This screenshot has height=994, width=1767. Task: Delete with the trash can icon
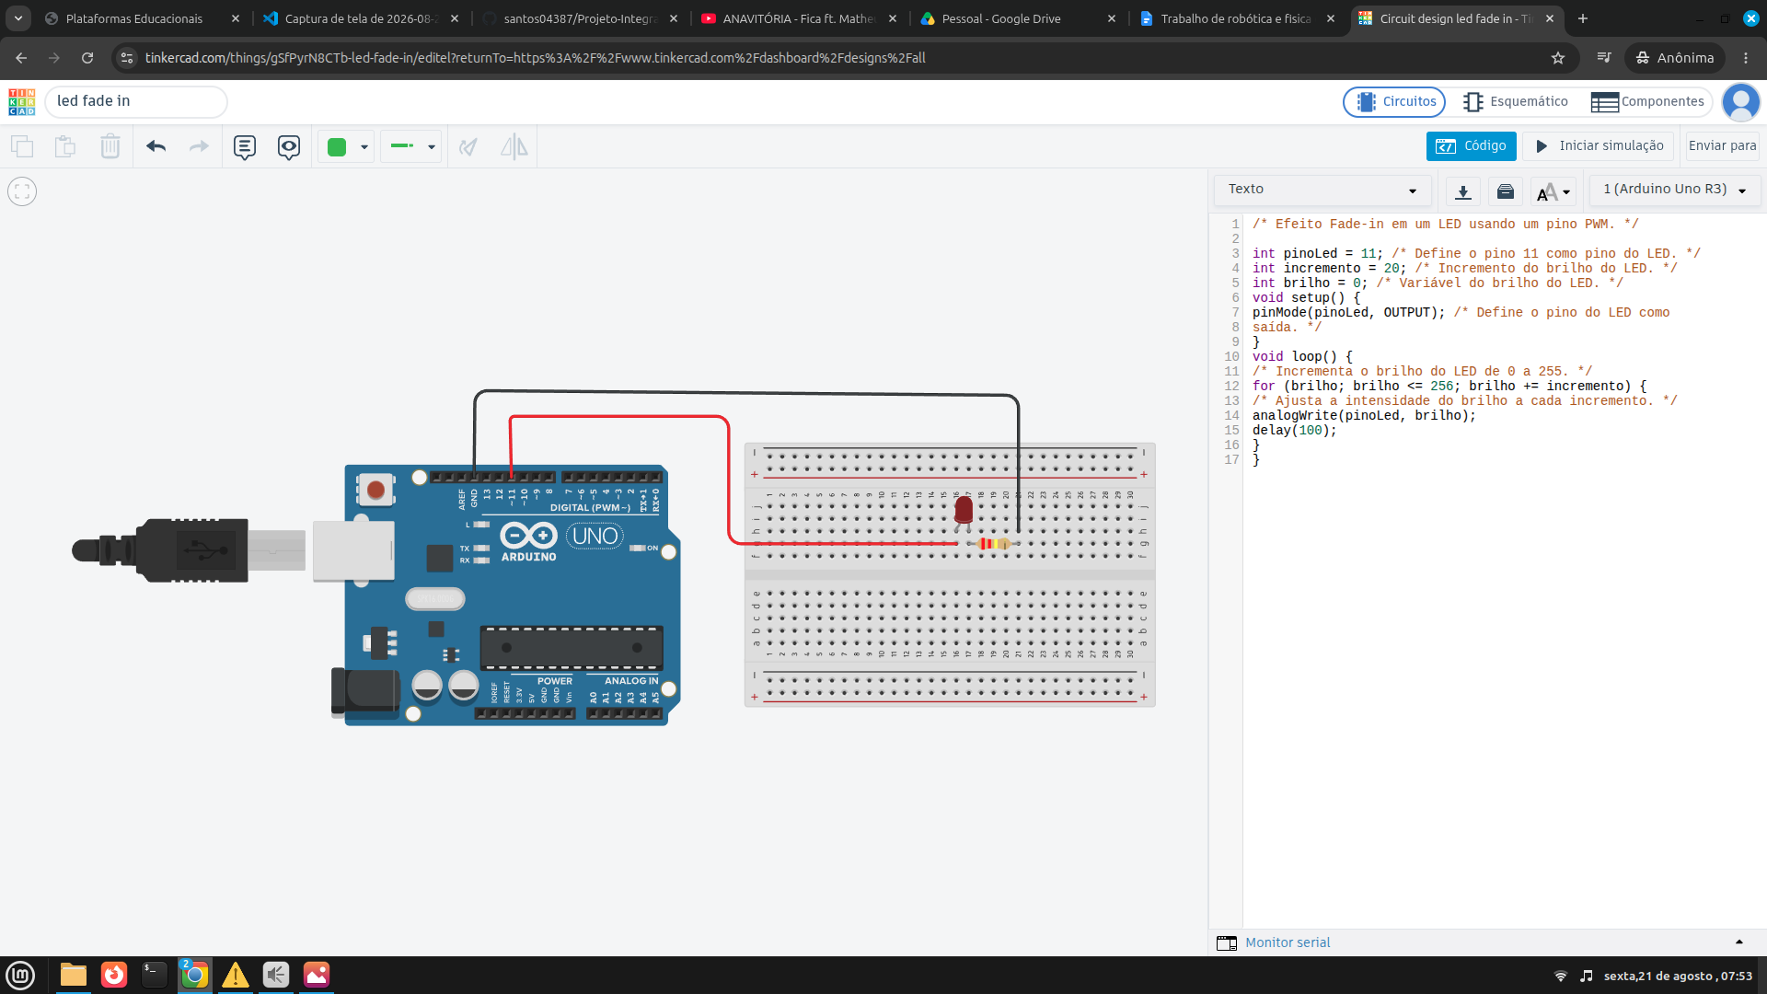coord(110,146)
